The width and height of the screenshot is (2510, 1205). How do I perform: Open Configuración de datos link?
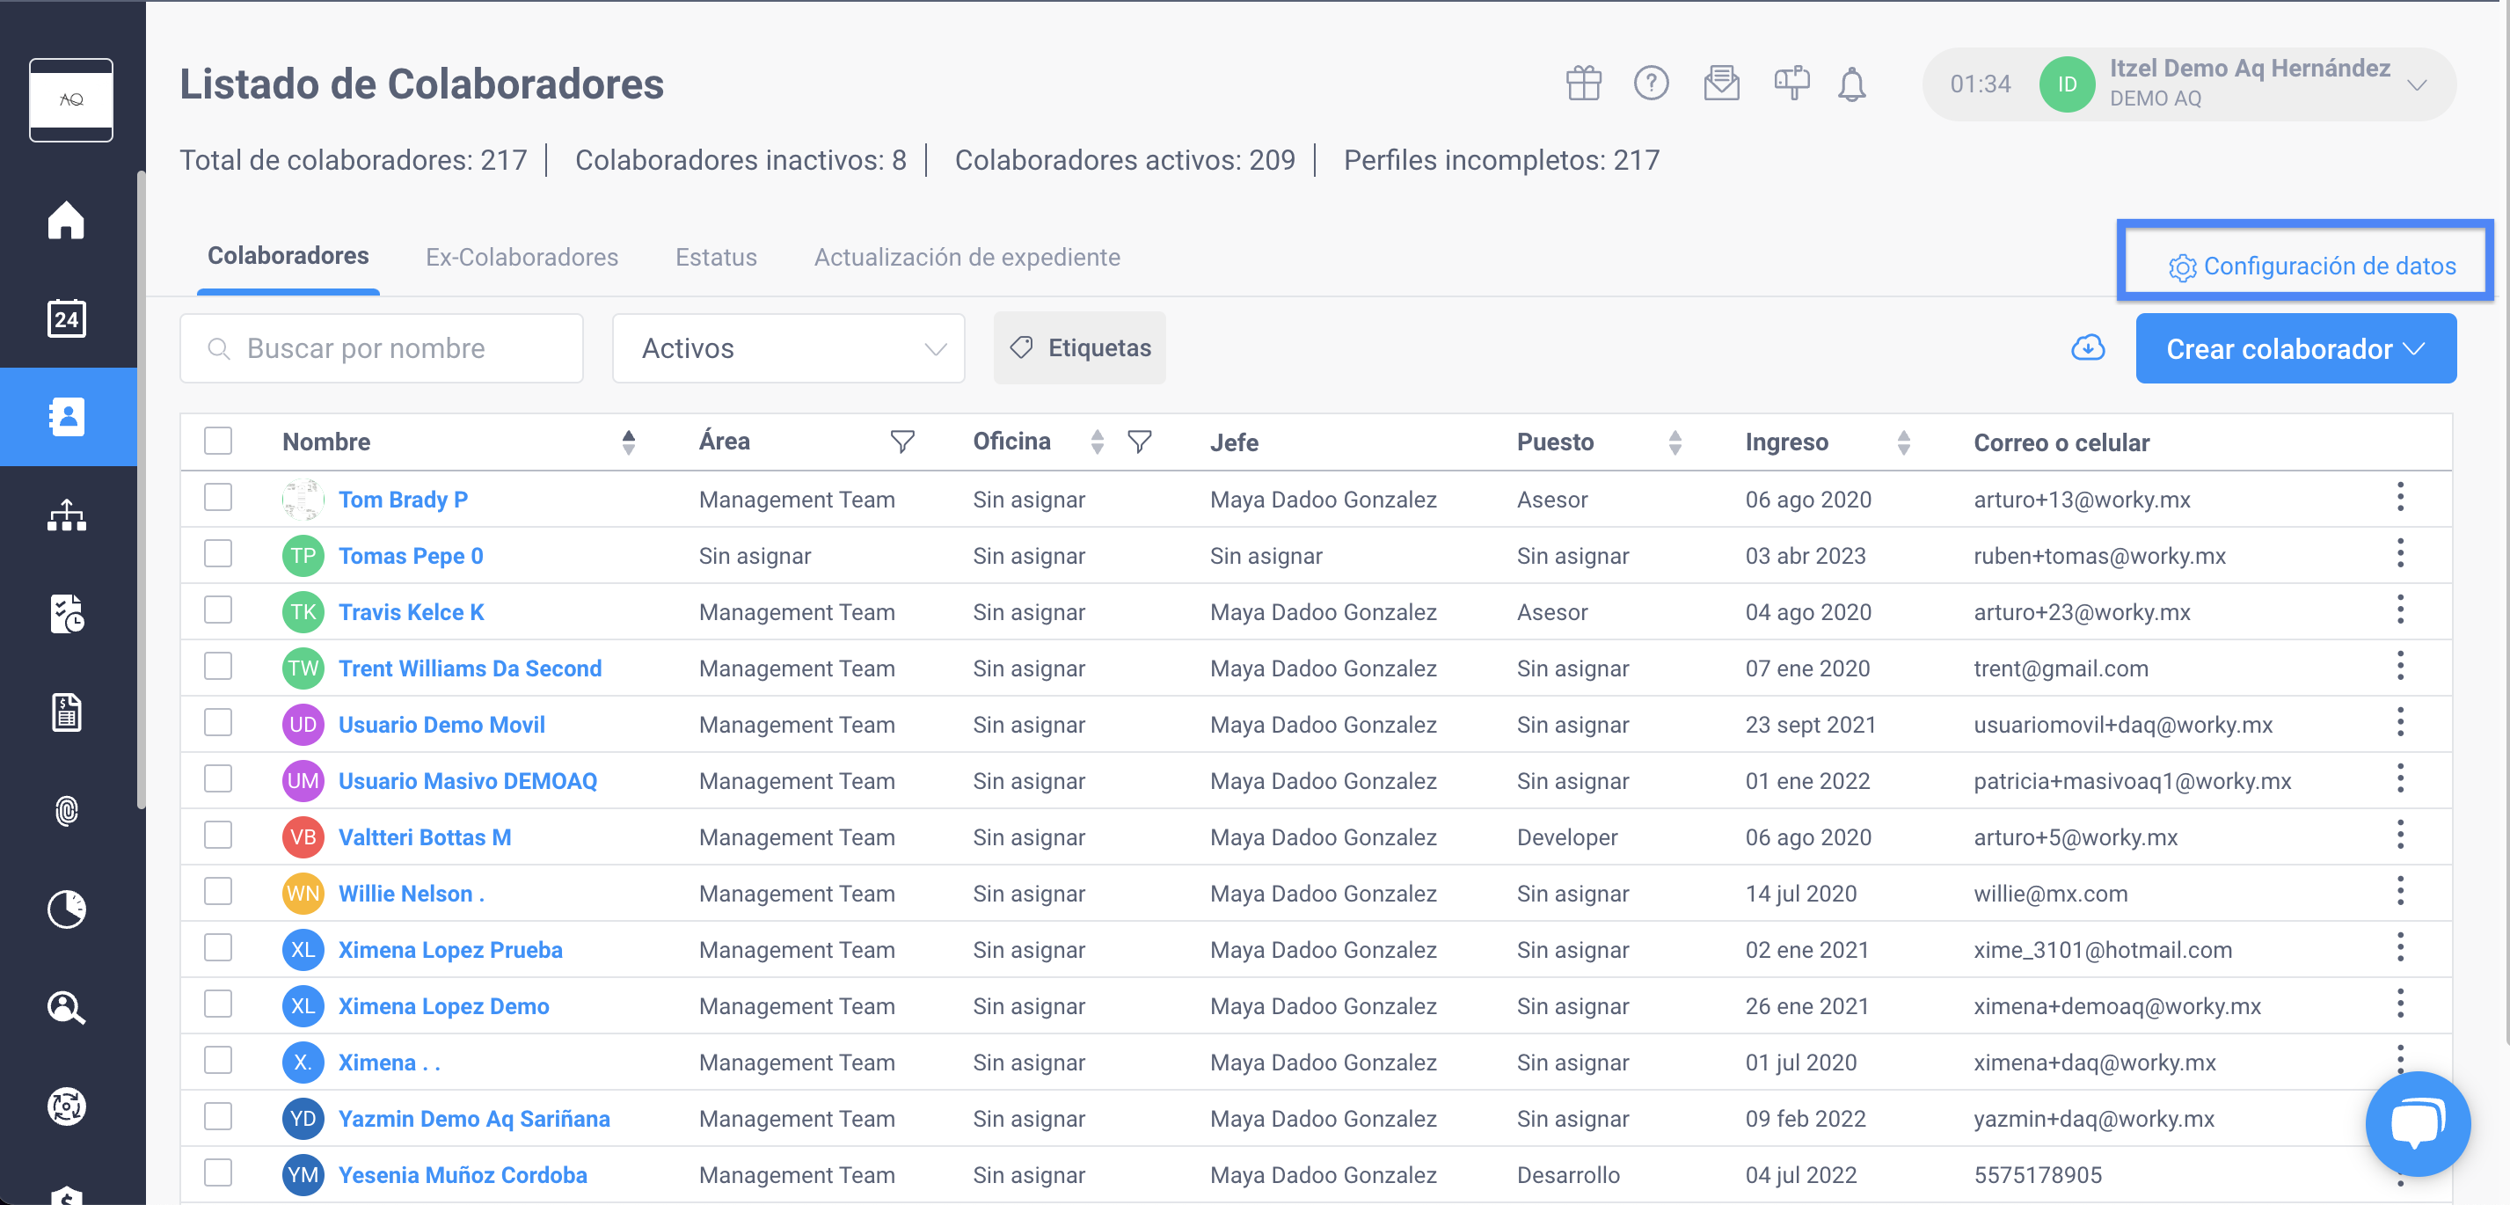tap(2311, 265)
